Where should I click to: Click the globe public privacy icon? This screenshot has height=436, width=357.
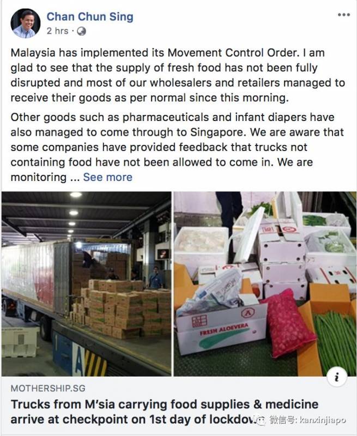pyautogui.click(x=81, y=31)
